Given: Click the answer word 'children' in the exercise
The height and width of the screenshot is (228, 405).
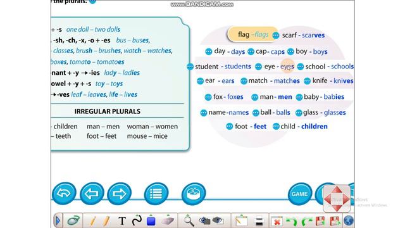Looking at the screenshot, I should tap(315, 127).
